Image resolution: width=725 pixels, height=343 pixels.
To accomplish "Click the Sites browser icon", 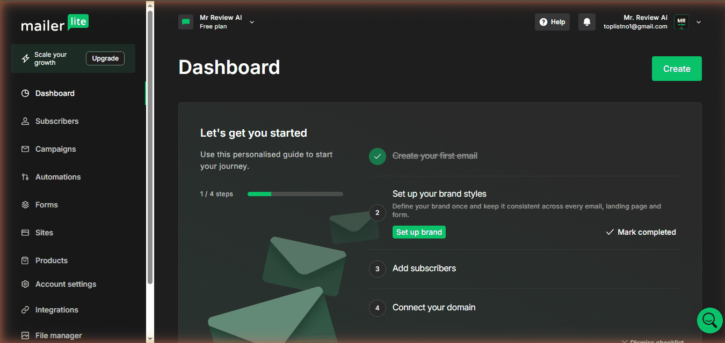I will [x=25, y=233].
